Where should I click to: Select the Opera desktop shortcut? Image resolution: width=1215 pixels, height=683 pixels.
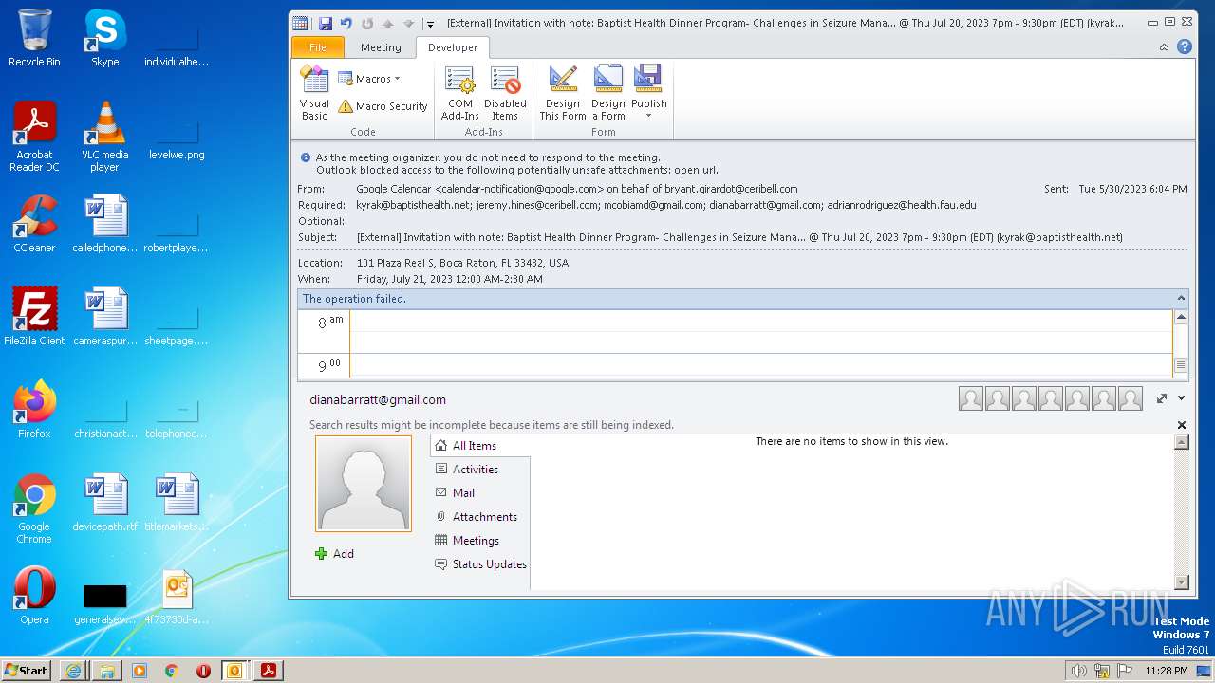pyautogui.click(x=34, y=597)
